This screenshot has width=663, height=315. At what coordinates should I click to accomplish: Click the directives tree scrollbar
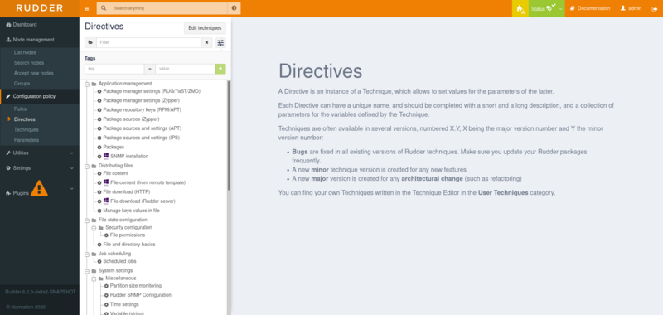coord(229,135)
